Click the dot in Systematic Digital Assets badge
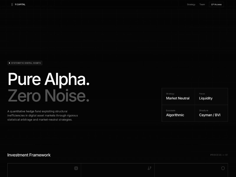The width and height of the screenshot is (236, 177). coord(9,63)
